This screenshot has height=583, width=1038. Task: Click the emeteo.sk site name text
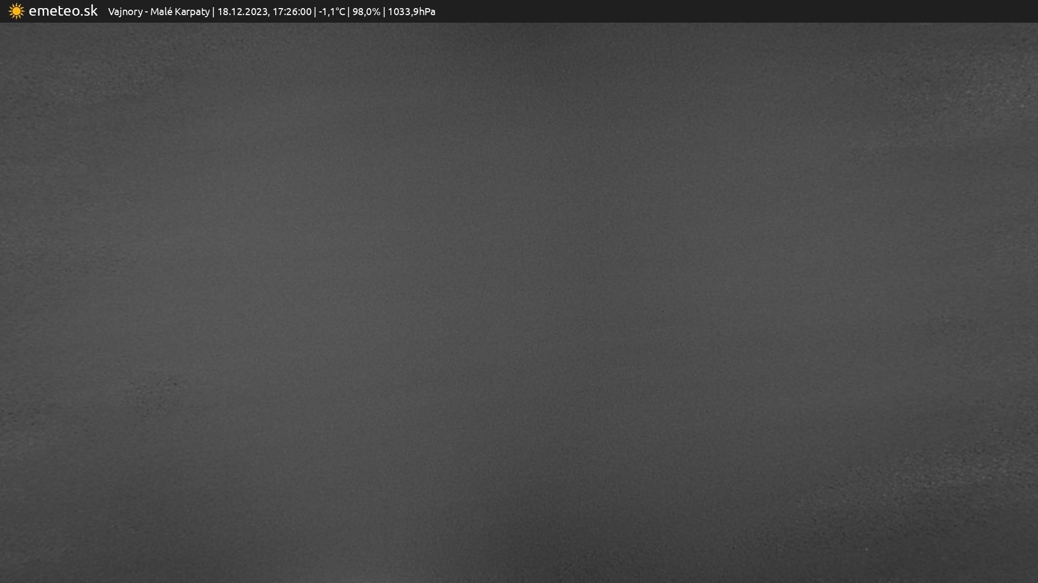coord(63,11)
